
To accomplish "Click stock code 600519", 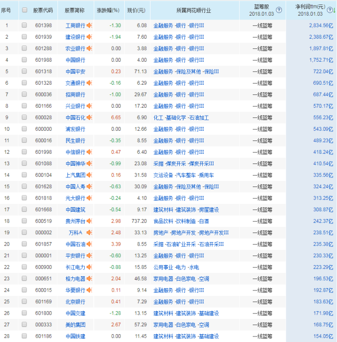I will pyautogui.click(x=43, y=221).
